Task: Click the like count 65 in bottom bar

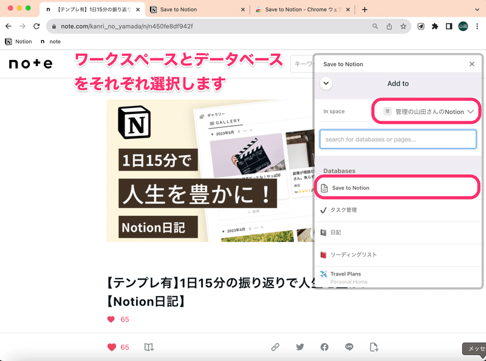Action: 125,348
